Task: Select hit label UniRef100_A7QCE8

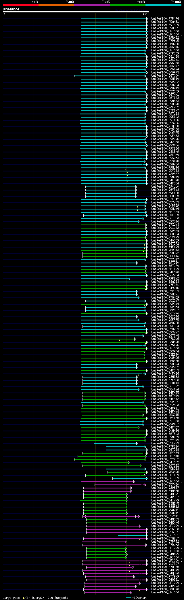Action: (165, 126)
